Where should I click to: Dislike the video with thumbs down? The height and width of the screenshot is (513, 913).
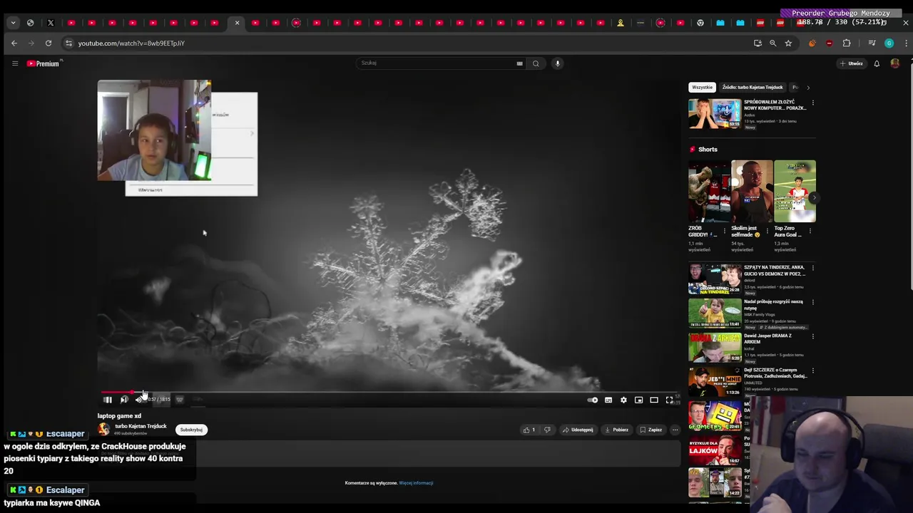pos(547,430)
